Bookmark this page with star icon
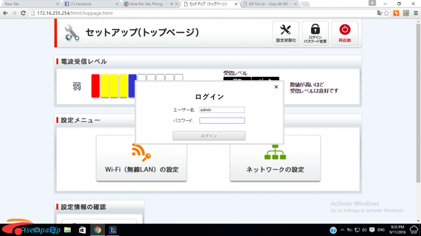 click(x=387, y=13)
